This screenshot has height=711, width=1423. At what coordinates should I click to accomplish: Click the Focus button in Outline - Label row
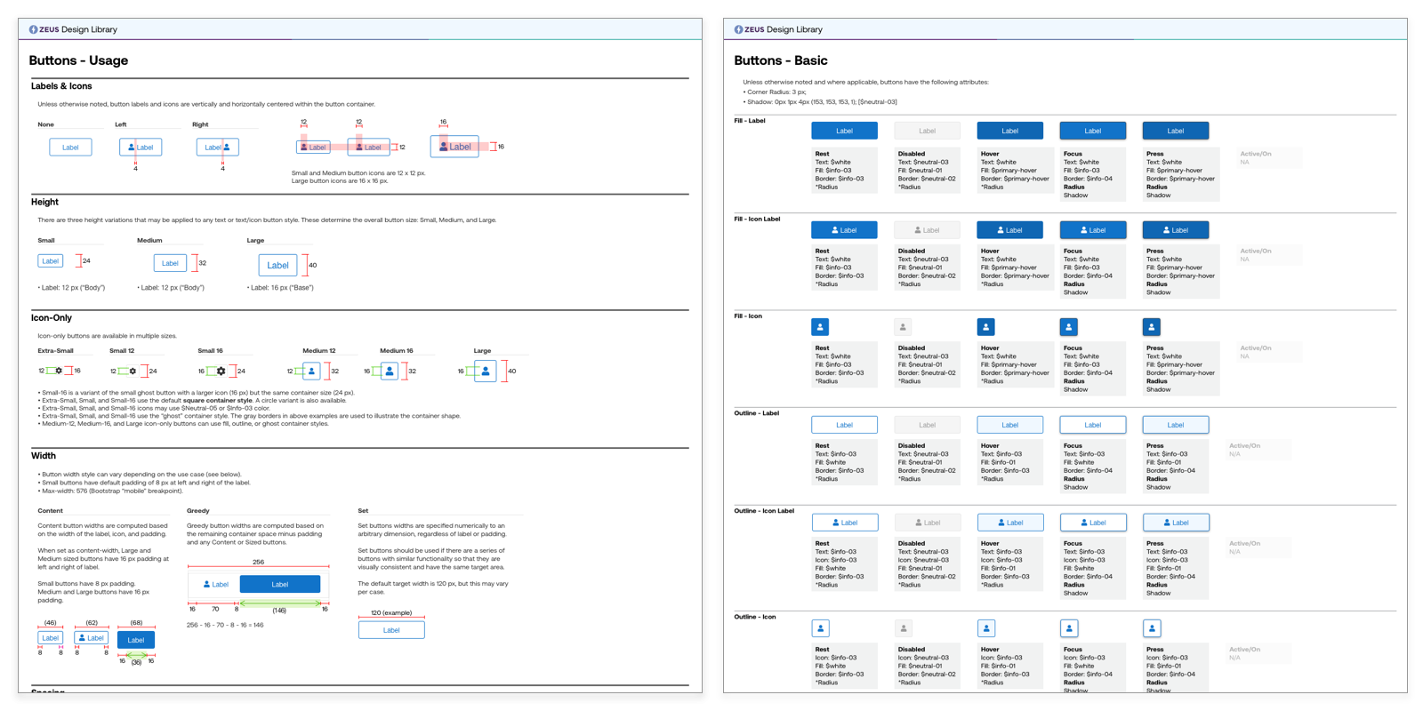click(x=1093, y=425)
